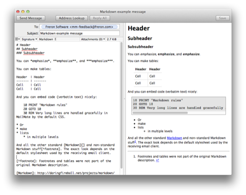Click the 'Subject:' field label
The image size is (246, 195).
[33, 33]
